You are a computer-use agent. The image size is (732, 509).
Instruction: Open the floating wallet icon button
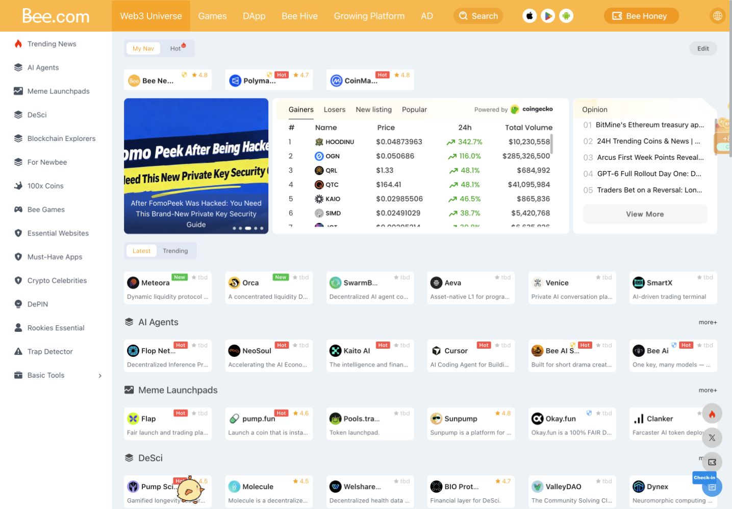coord(712,462)
